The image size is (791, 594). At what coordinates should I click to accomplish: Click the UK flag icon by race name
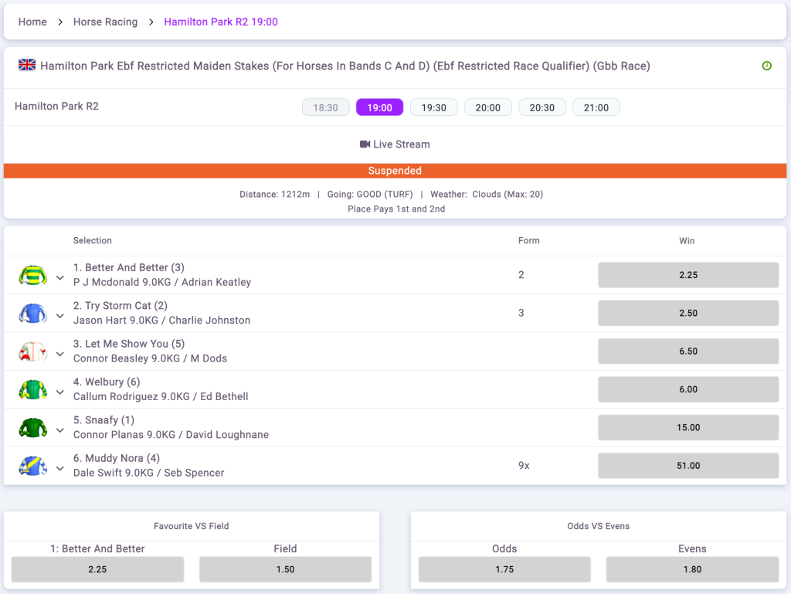coord(27,66)
